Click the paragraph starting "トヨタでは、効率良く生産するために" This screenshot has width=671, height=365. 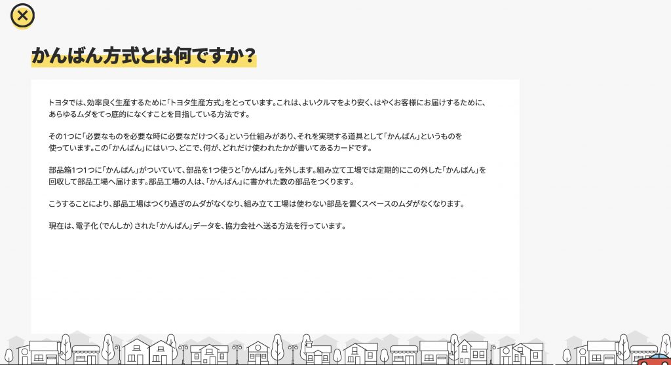(267, 109)
